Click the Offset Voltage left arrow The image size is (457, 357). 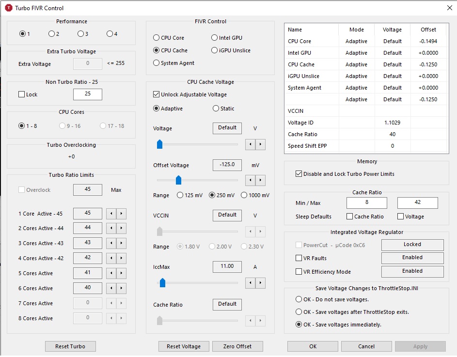251,180
